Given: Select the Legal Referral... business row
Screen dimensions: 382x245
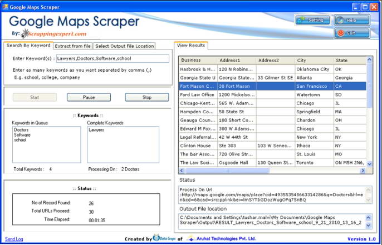Looking at the screenshot, I should (x=272, y=137).
